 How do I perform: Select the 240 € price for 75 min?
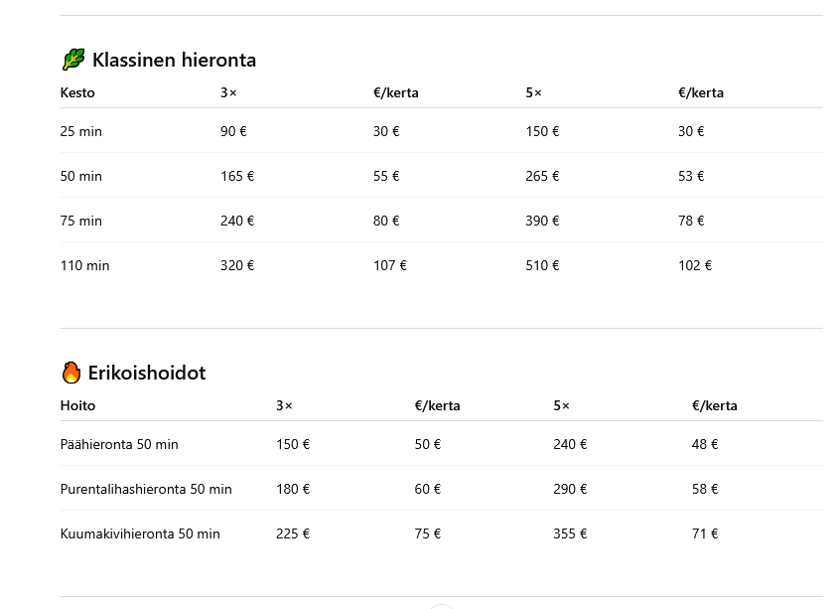point(237,221)
